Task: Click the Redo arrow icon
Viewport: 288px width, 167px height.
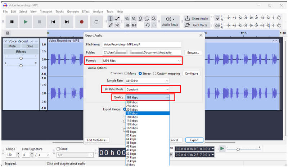Action: [154, 25]
